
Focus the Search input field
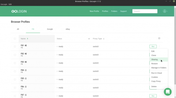click(145, 11)
